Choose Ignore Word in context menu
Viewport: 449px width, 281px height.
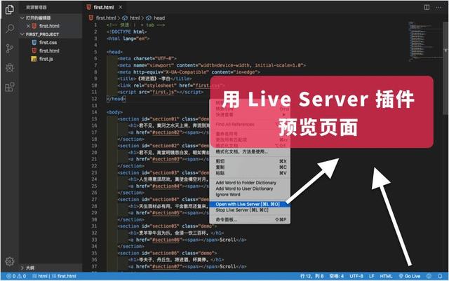[250, 195]
